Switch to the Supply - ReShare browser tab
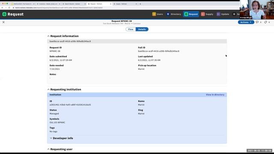 125,4
